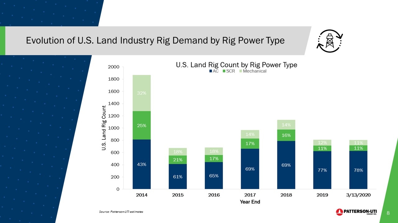Image resolution: width=398 pixels, height=223 pixels.
Task: Click the slide page number 8
Action: click(388, 213)
